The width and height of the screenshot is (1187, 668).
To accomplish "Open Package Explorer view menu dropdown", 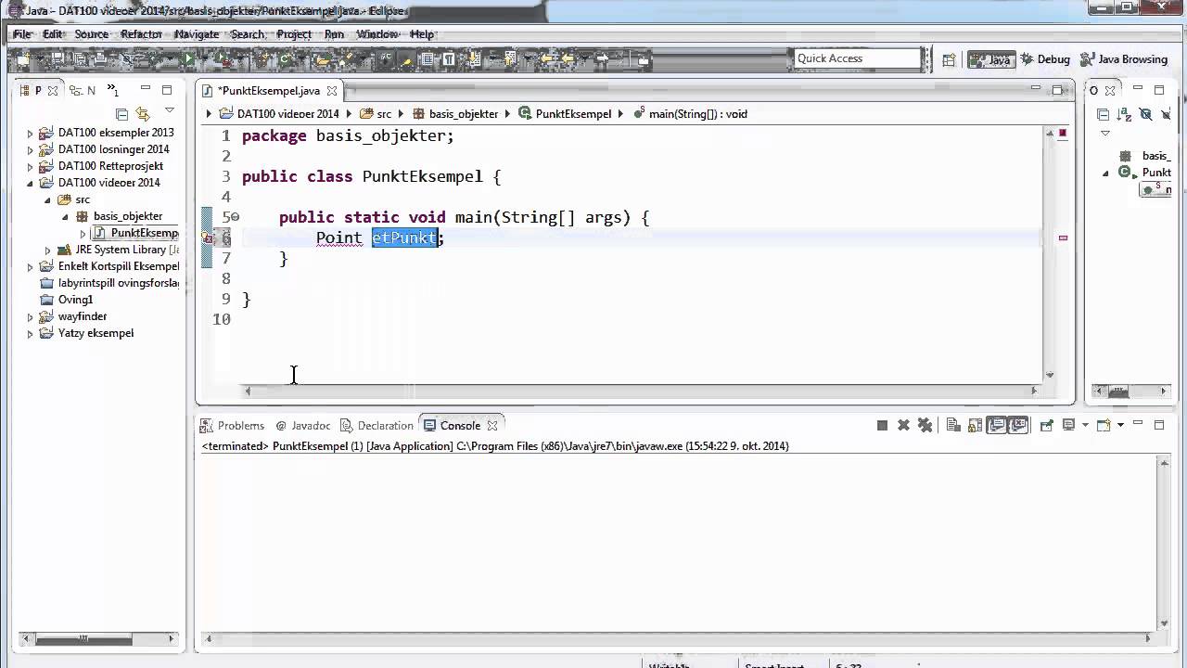I will [x=169, y=110].
